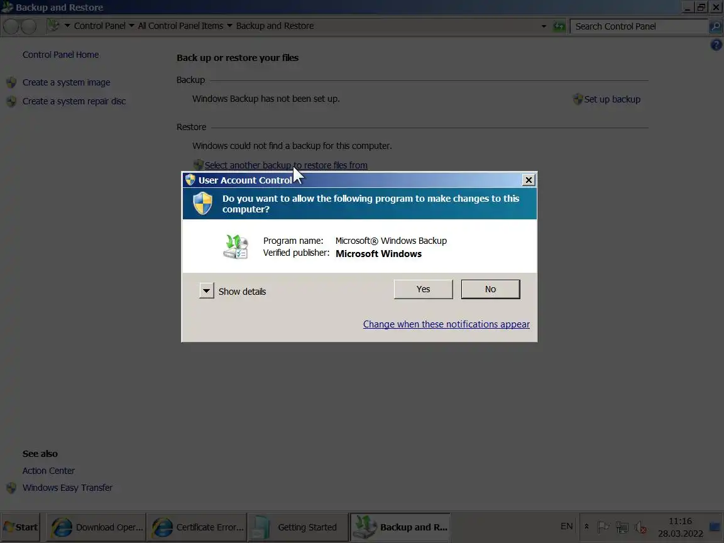Go to Control Panel Home

[60, 55]
